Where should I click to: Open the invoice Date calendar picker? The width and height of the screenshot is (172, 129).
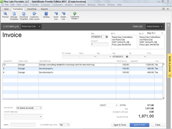coord(107,37)
